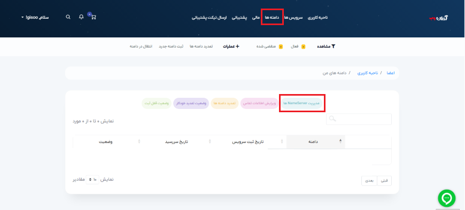465x210 pixels.
Task: Click the «بعدی» pagination button
Action: coord(369,181)
